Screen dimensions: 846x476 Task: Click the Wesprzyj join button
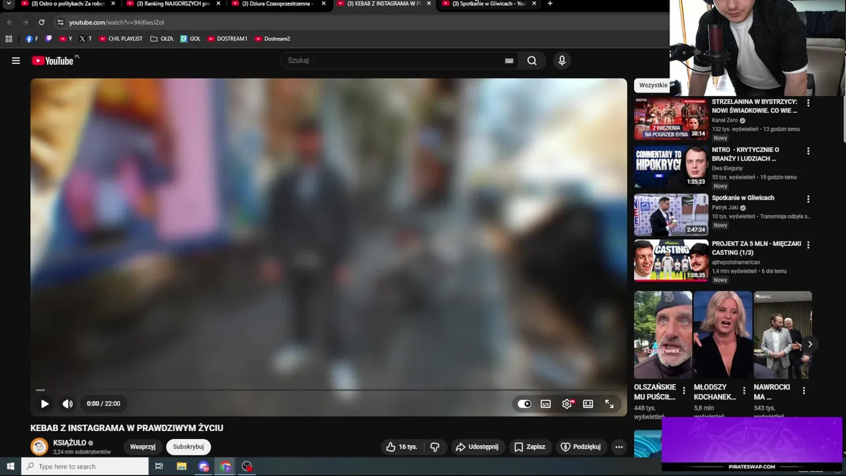pos(143,447)
